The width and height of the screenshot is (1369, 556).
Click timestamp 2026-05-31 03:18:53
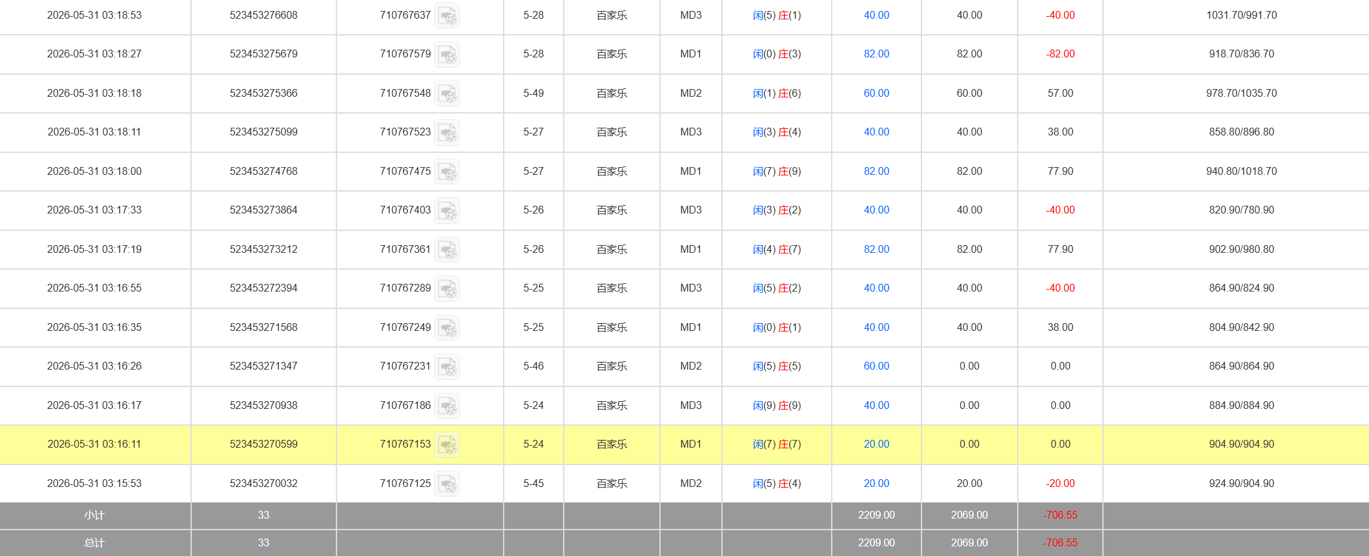(x=94, y=15)
